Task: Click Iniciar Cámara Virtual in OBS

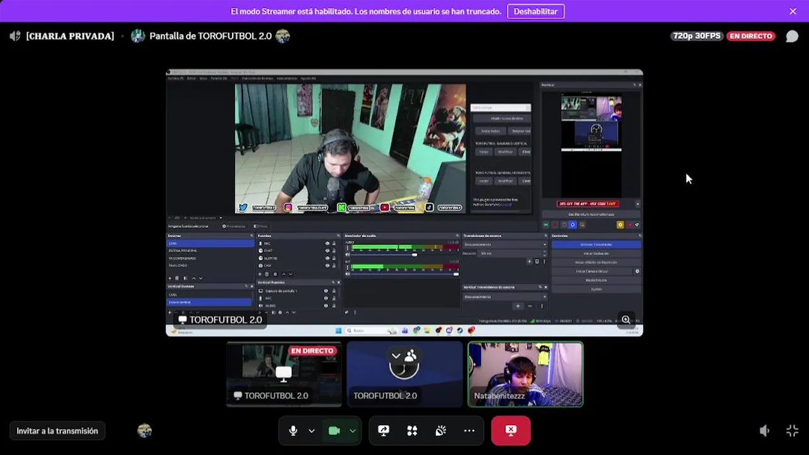Action: pos(592,271)
